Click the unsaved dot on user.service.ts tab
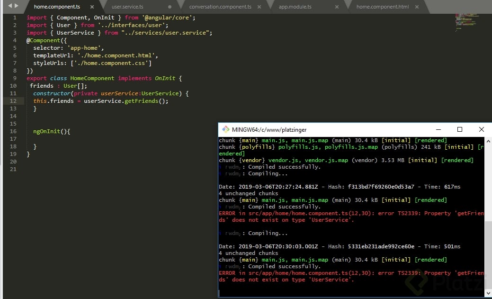Image resolution: width=492 pixels, height=299 pixels. tap(170, 7)
